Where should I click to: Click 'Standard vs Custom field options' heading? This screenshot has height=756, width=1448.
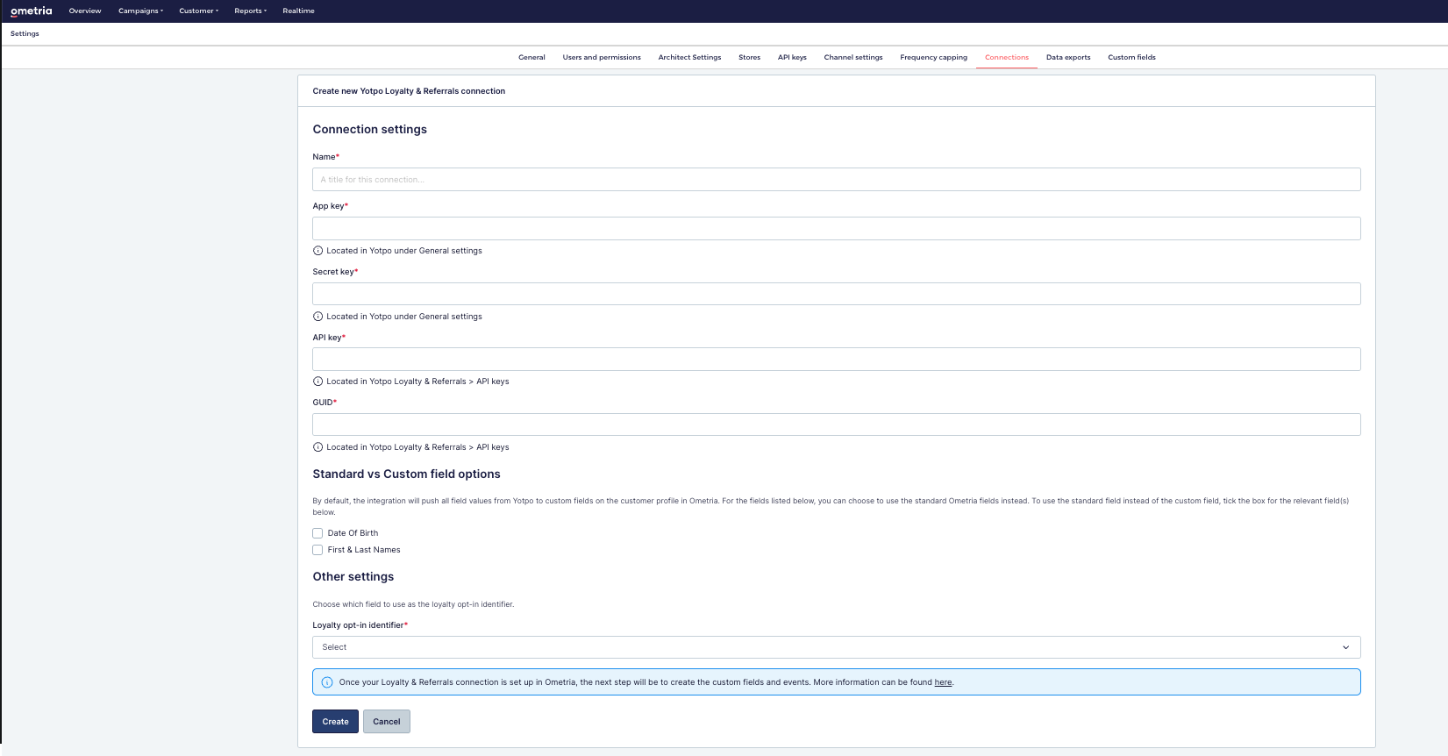[x=406, y=474]
